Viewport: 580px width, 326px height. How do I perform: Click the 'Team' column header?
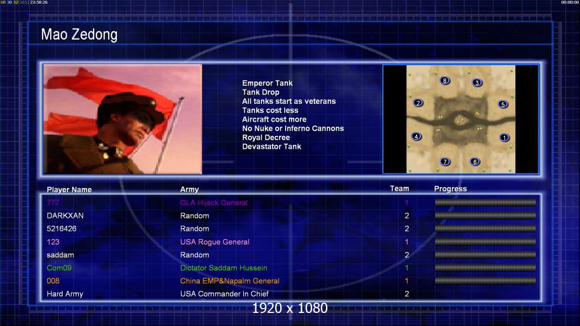click(399, 189)
